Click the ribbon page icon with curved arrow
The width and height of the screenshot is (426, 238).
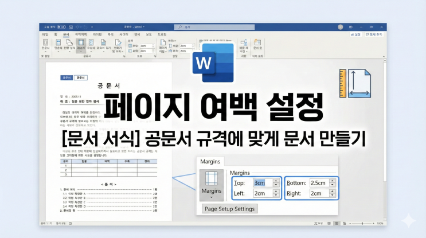click(x=118, y=42)
